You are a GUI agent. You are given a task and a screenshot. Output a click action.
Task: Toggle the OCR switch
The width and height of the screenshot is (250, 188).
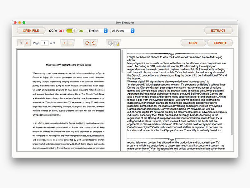[x=72, y=30]
